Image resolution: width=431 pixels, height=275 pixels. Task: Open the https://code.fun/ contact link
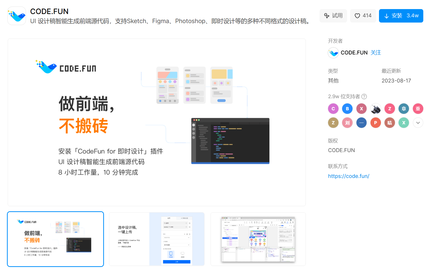[349, 176]
